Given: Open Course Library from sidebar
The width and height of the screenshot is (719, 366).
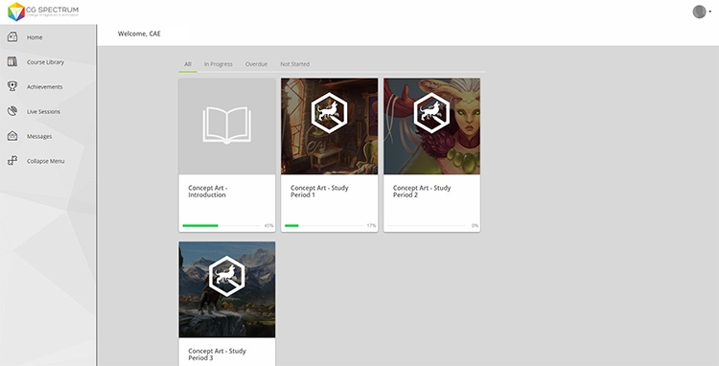Looking at the screenshot, I should [x=45, y=62].
